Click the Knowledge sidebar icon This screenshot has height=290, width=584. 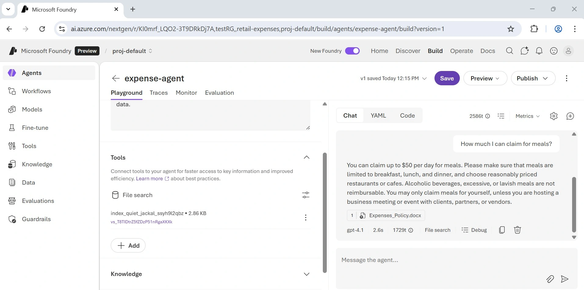(x=12, y=164)
